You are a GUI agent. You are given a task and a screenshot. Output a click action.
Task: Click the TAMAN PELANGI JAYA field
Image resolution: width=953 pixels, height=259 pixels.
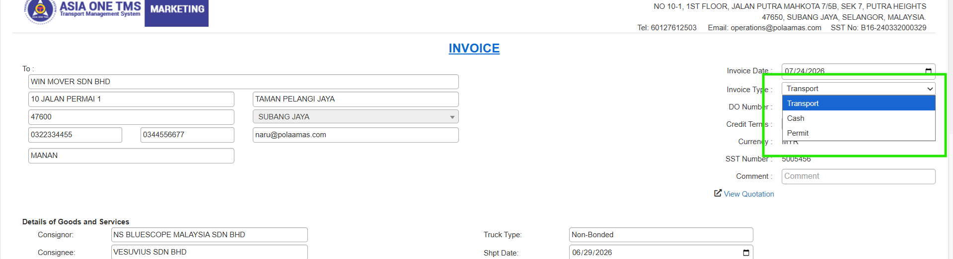click(356, 99)
